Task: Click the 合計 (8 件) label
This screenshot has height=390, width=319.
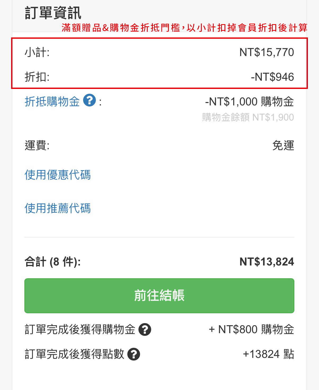Action: click(53, 262)
